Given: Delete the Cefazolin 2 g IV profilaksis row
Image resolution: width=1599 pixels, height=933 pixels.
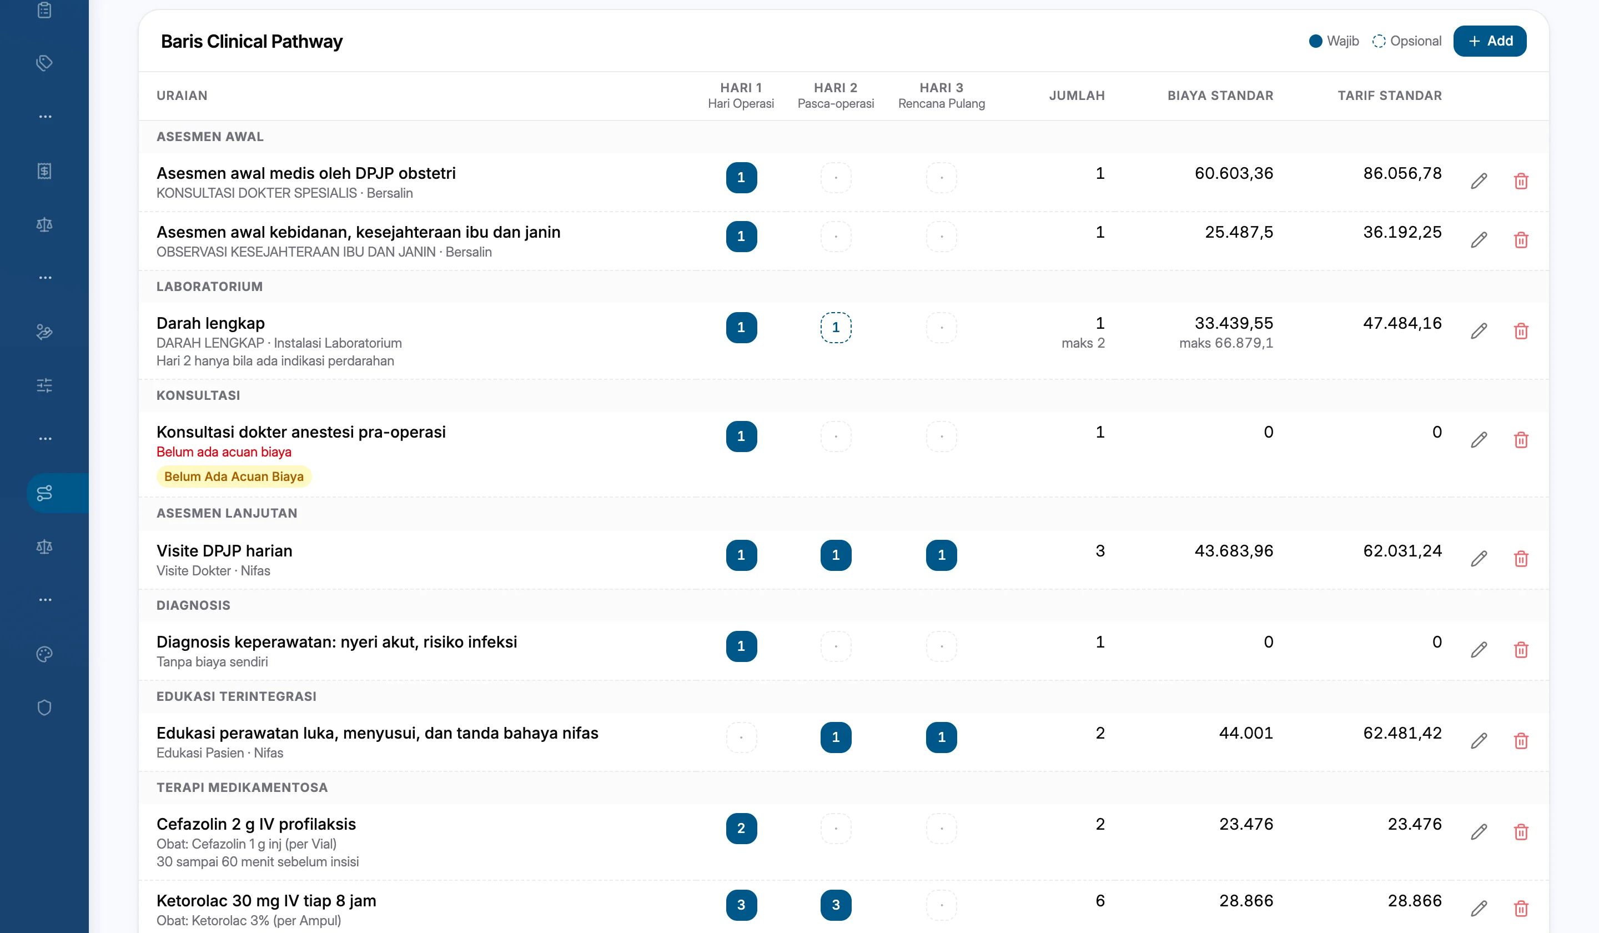Looking at the screenshot, I should [x=1520, y=831].
